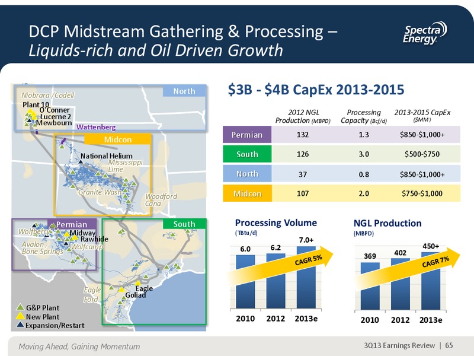
Task: Click the 7.0+ processing volume bar label
Action: point(306,240)
